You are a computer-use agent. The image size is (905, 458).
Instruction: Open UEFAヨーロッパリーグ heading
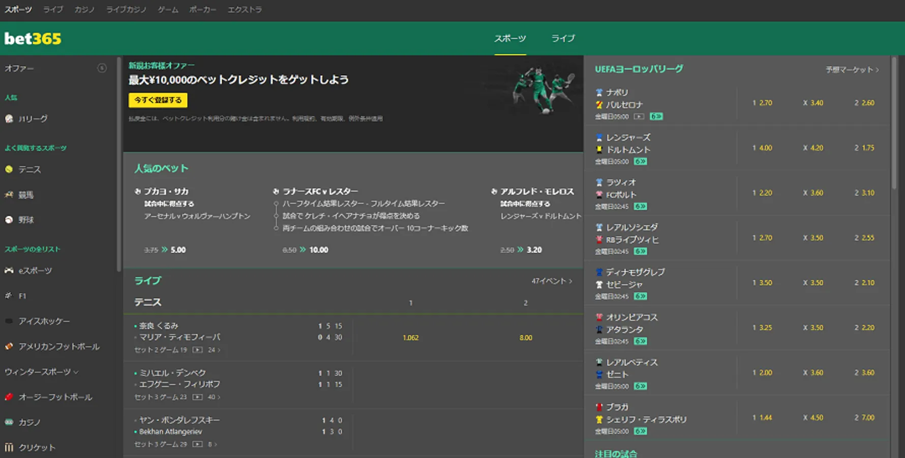tap(639, 69)
